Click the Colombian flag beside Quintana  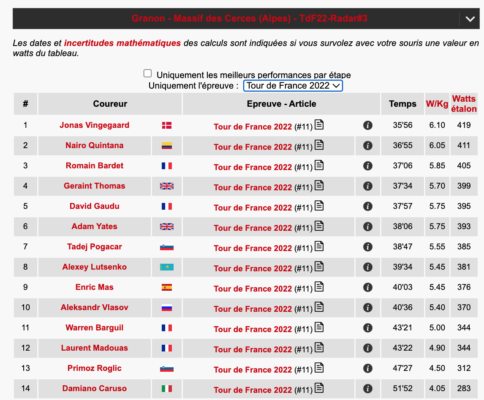point(167,146)
